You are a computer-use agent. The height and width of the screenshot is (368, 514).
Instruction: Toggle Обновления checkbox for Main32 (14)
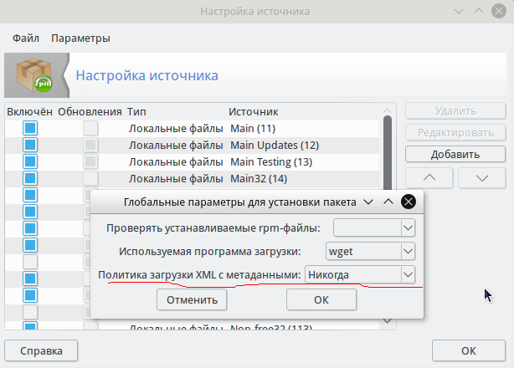click(x=90, y=178)
